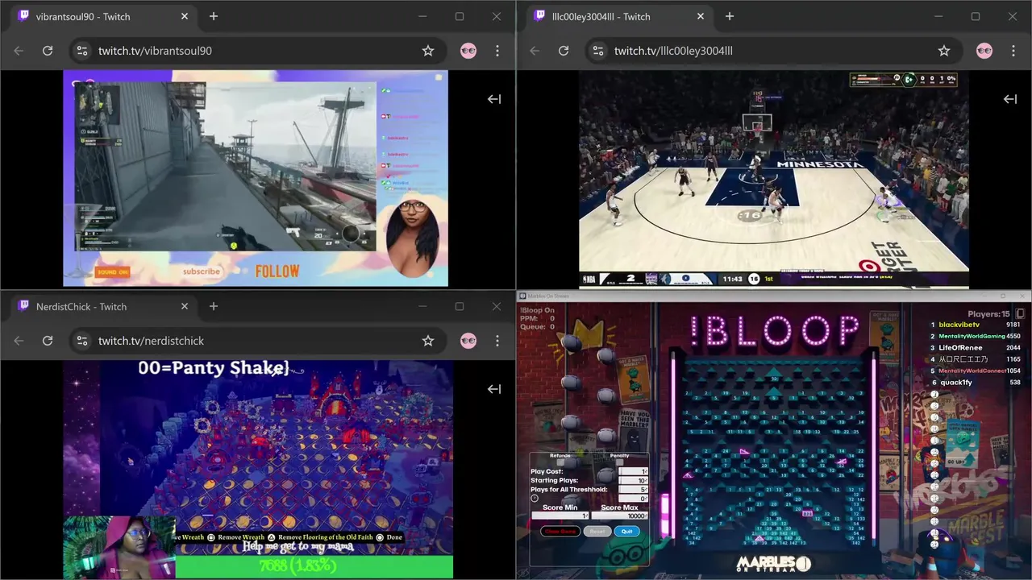
Task: Click the Close Game button in Marbles
Action: (x=560, y=531)
